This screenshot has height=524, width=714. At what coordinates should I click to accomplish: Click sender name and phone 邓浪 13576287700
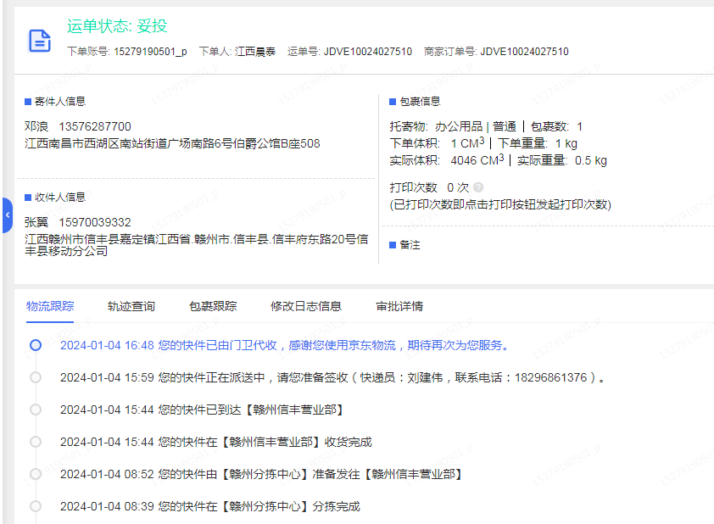[78, 126]
